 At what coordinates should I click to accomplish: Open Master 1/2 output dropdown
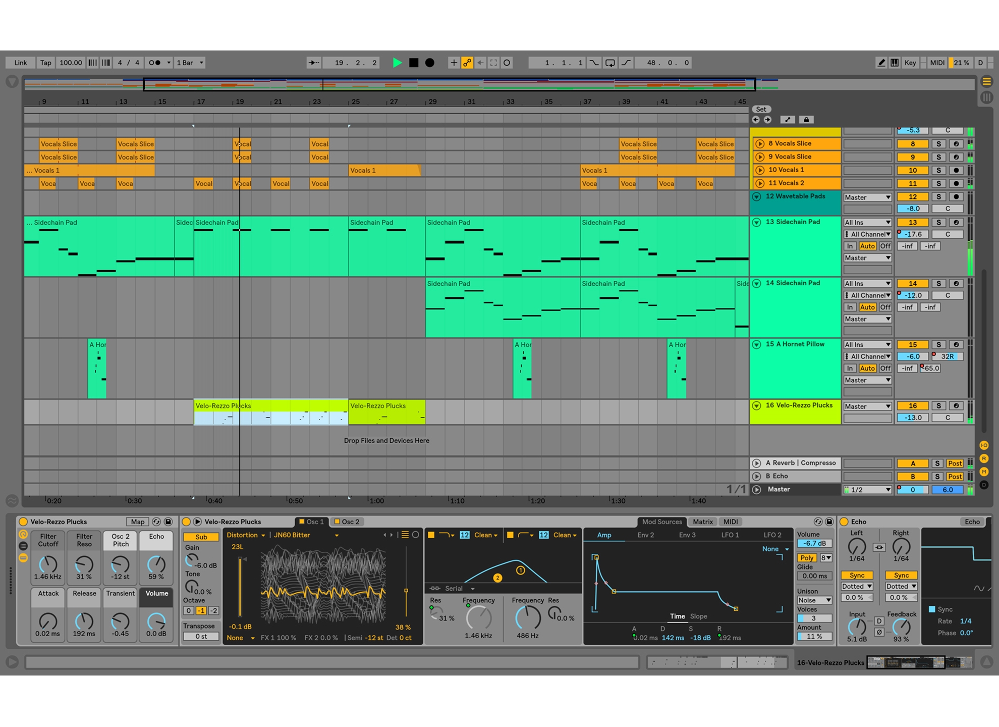(867, 490)
